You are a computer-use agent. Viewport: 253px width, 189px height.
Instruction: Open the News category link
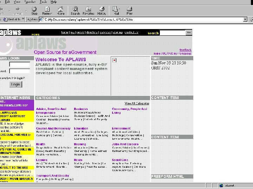point(78,160)
